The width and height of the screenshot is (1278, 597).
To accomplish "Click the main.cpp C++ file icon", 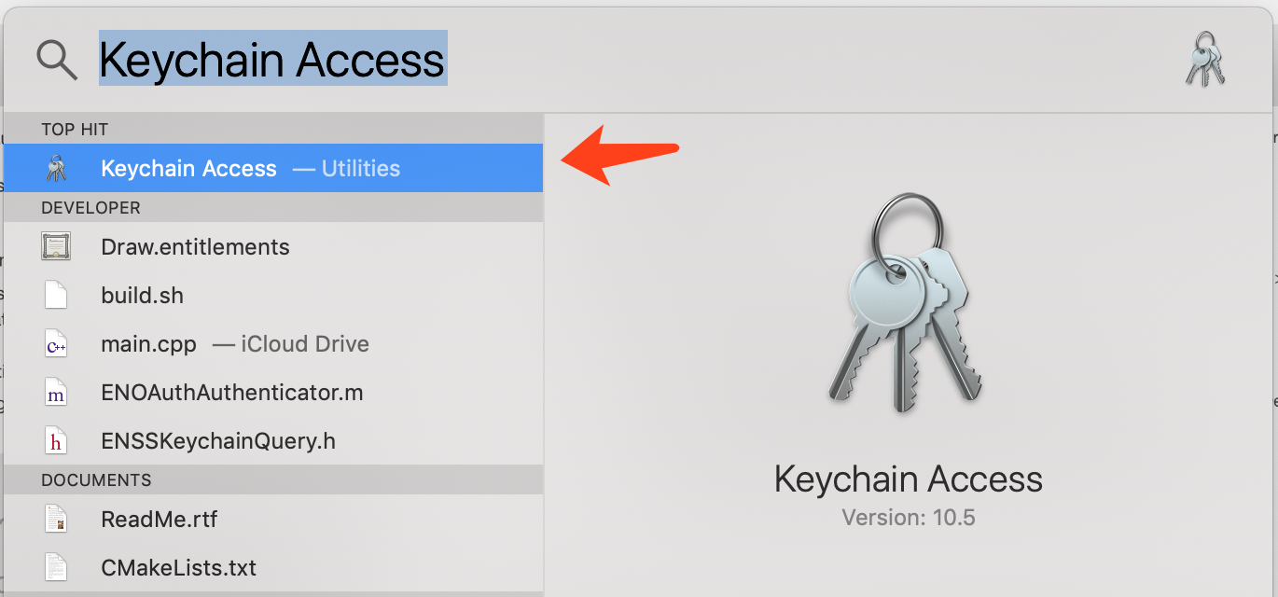I will click(x=56, y=344).
